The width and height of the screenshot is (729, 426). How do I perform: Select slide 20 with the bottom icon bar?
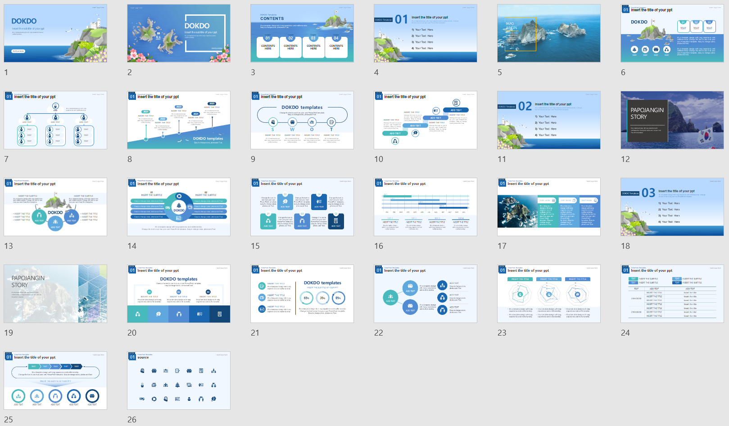point(179,294)
